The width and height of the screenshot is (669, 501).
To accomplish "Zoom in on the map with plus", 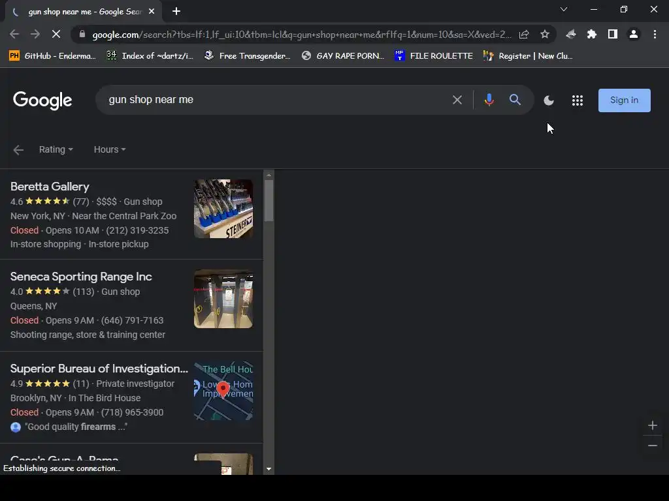I will coord(653,425).
